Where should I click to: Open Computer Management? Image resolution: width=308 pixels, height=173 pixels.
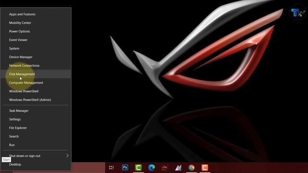click(36, 83)
